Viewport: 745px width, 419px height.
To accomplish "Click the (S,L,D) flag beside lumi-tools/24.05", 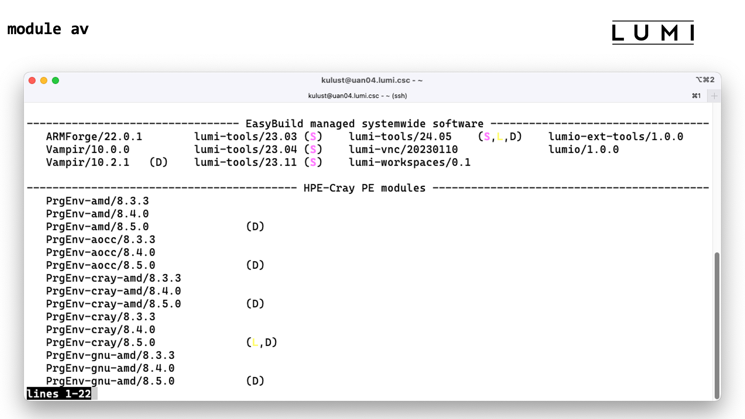I will pos(500,137).
